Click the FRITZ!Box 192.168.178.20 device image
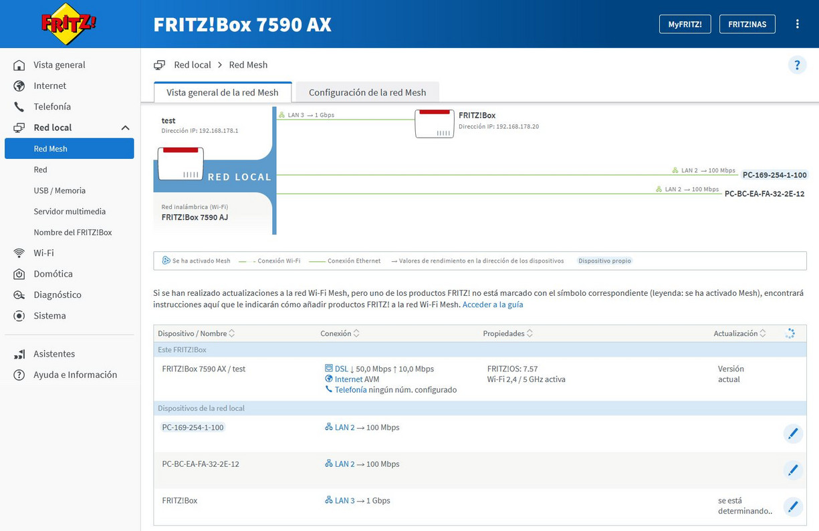 [435, 124]
